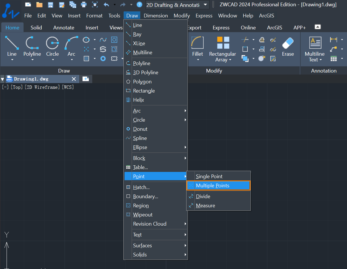Select the Line tool in the ribbon Draw panel
Screen dimensions: 347x269
click(x=12, y=45)
